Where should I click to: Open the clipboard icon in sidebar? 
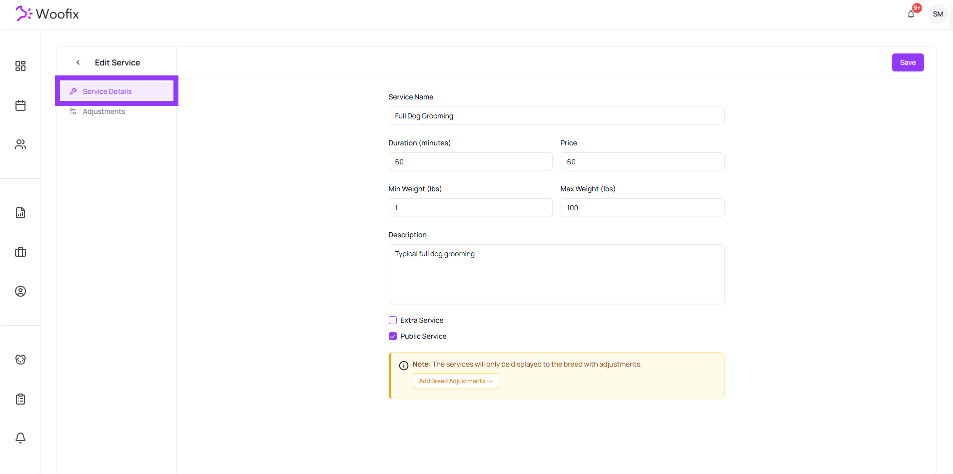point(20,399)
